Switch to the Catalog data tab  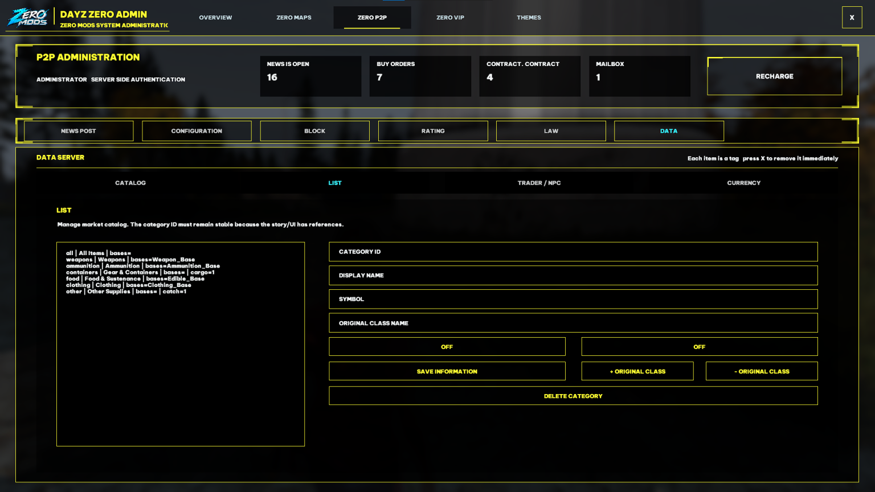(x=130, y=183)
